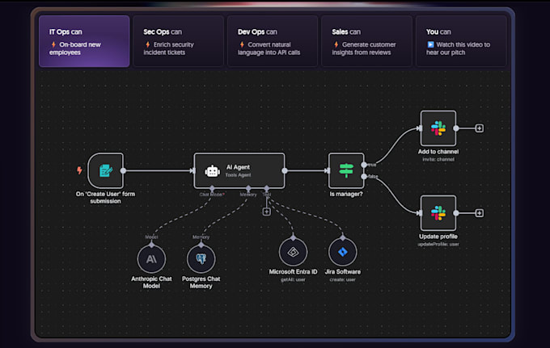
Task: Click 'On Create User form submission' label
Action: (105, 198)
